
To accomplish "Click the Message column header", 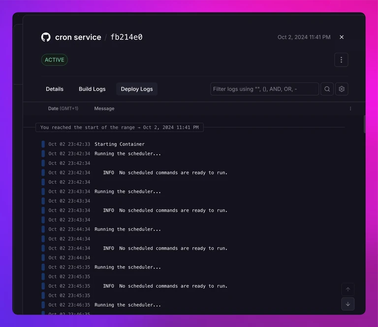I will point(104,108).
